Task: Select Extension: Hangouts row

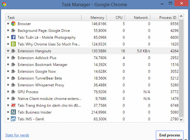Action: (92, 51)
